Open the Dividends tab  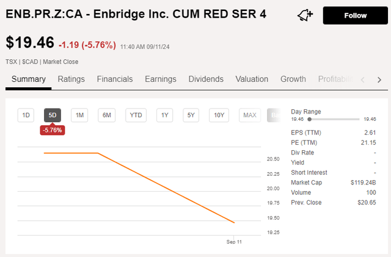[x=206, y=79]
